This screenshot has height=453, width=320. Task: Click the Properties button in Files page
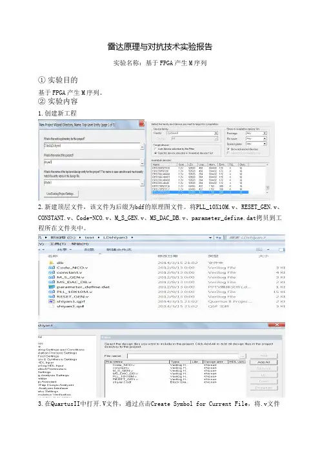[x=263, y=388]
